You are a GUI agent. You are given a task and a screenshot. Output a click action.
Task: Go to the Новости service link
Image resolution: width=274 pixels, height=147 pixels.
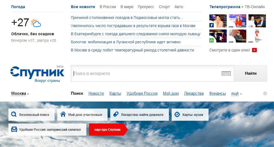[x=96, y=93]
